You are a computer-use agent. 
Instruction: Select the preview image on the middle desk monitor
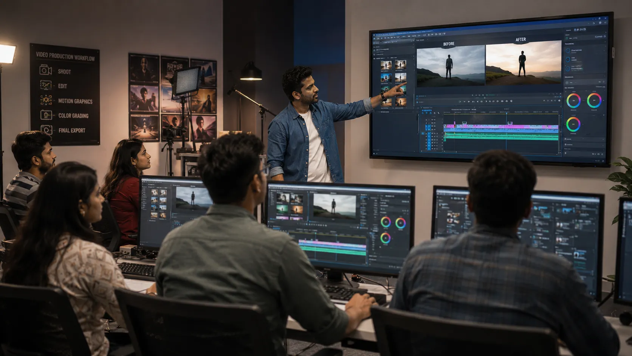[335, 206]
